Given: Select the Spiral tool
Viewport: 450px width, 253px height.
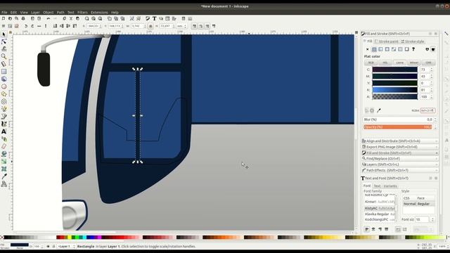Looking at the screenshot, I should (x=4, y=101).
